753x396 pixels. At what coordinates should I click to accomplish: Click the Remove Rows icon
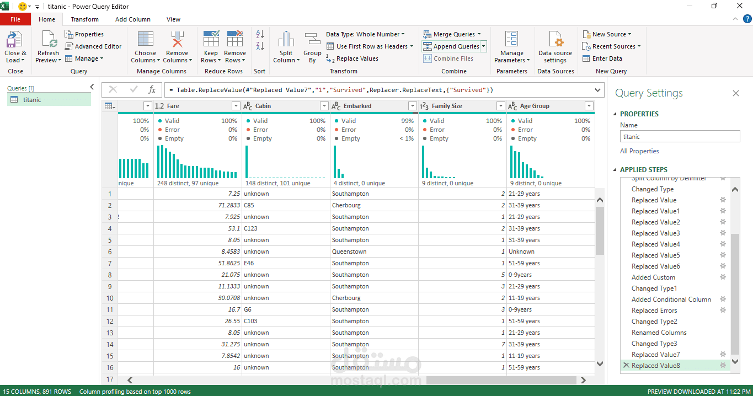(x=235, y=39)
